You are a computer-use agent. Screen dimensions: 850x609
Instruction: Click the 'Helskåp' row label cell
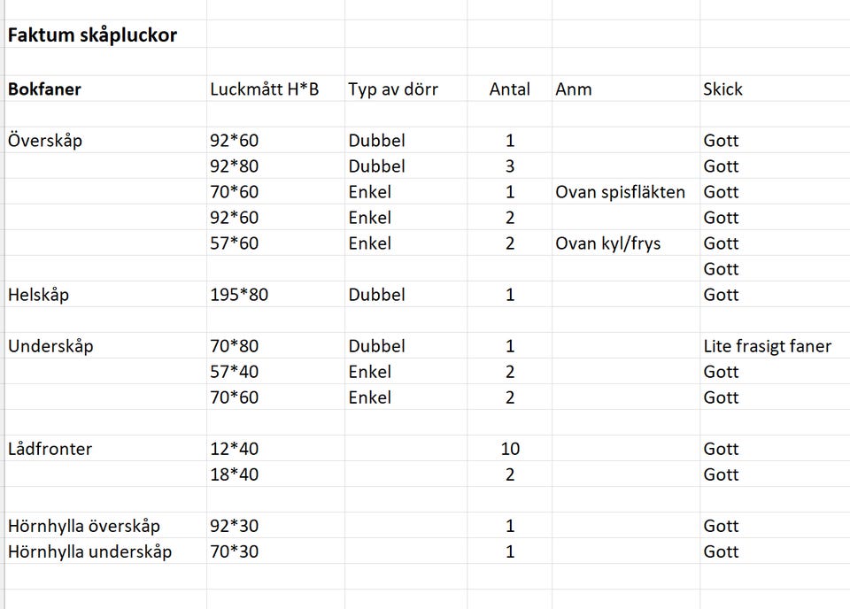38,295
